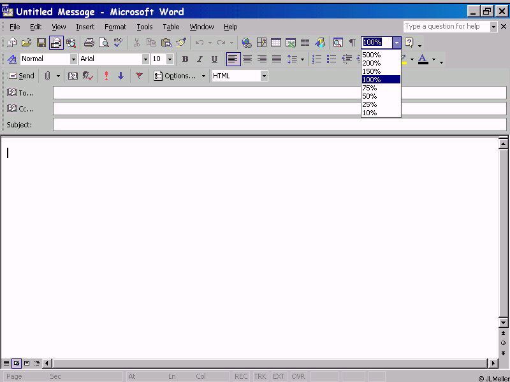This screenshot has height=382, width=510.
Task: Open the Normal style dropdown
Action: (x=73, y=59)
